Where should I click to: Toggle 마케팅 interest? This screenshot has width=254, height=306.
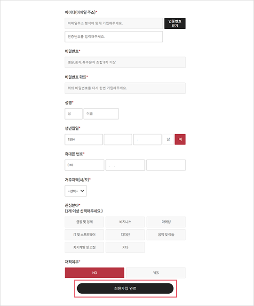coord(166,222)
